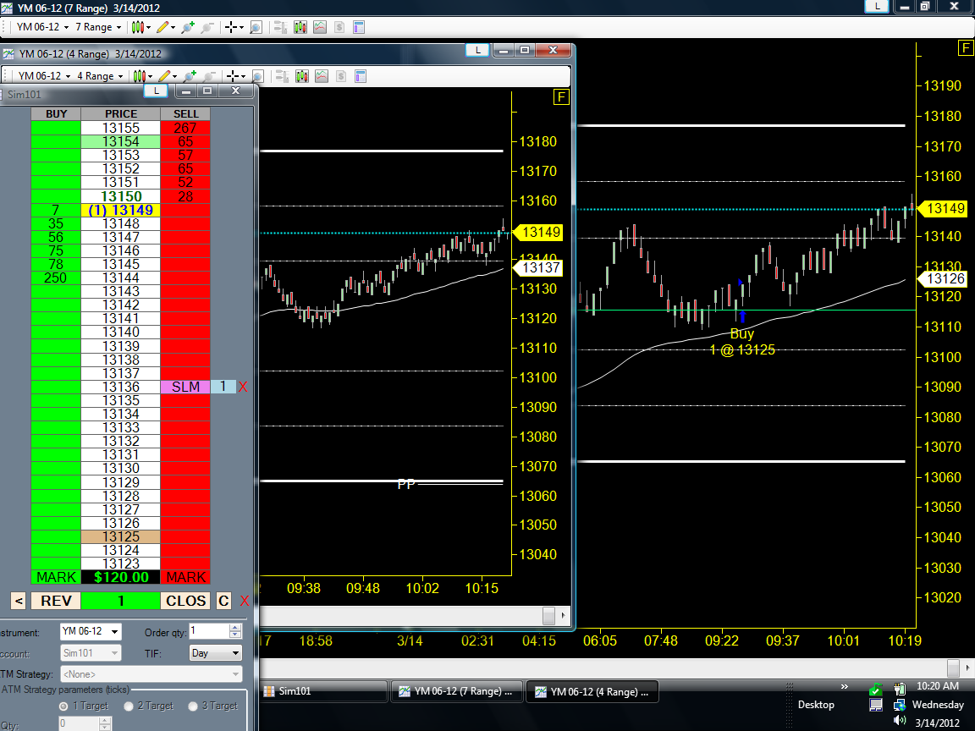The height and width of the screenshot is (731, 975).
Task: Click the 4 Range chart horizontal scrollbar thumb
Action: (x=548, y=615)
